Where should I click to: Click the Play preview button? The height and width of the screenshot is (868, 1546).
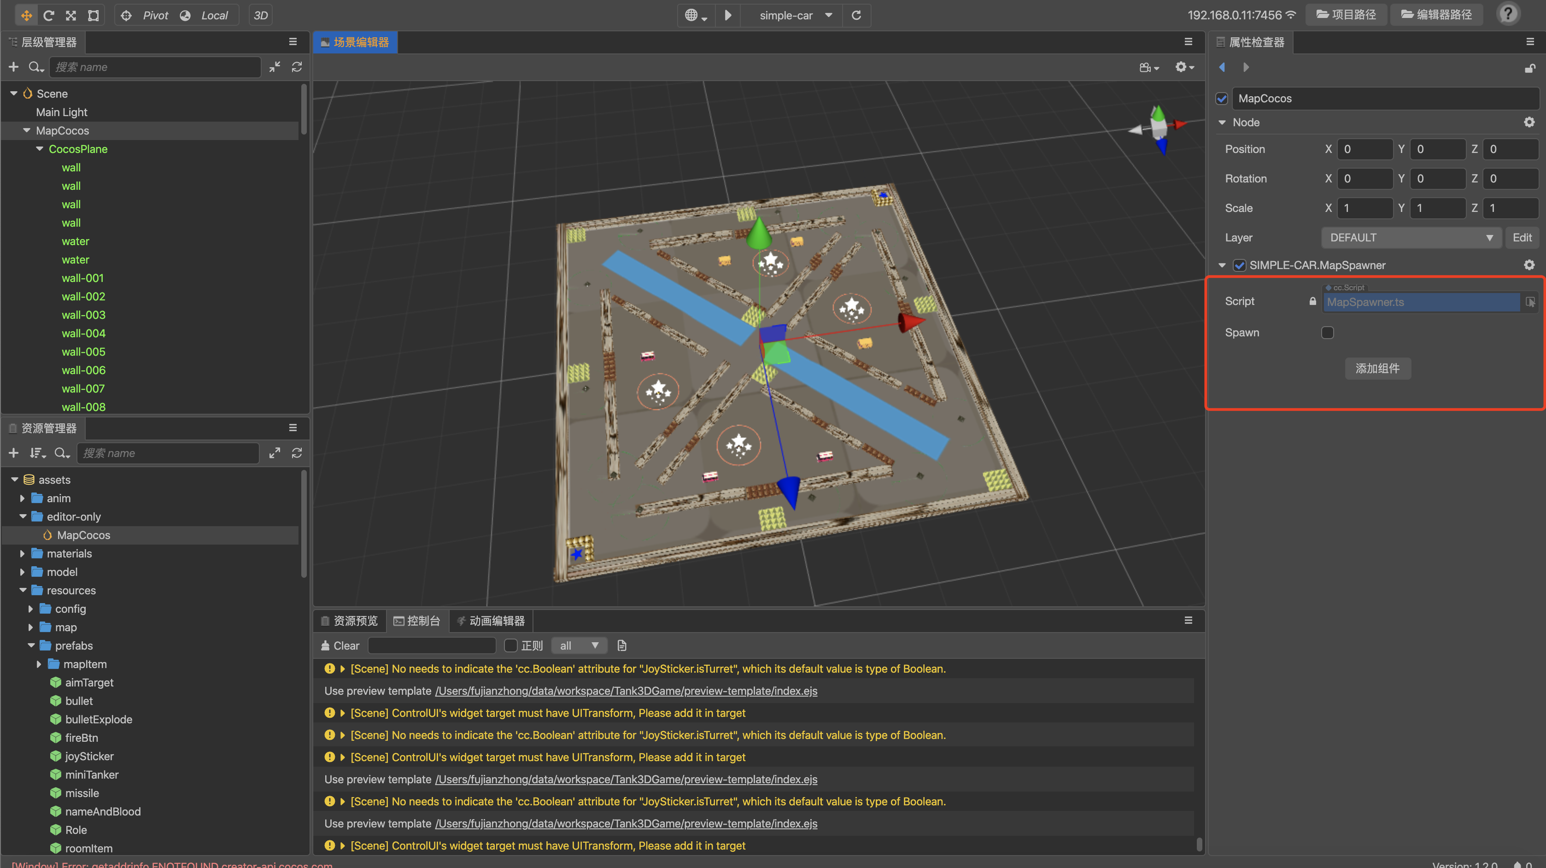tap(727, 15)
